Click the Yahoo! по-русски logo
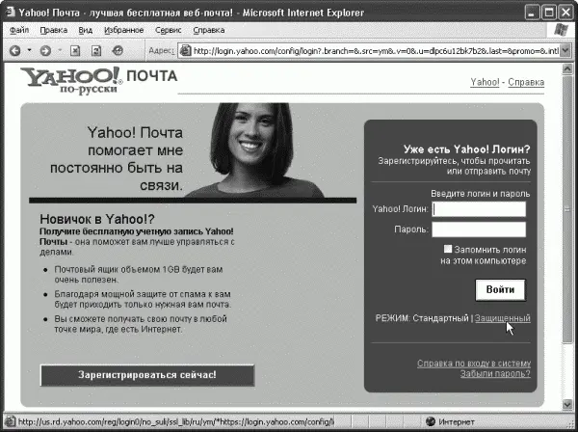Screen dimensions: 578x432 click(x=71, y=80)
